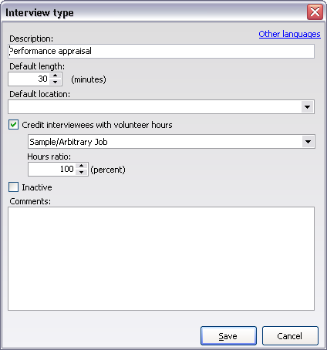The height and width of the screenshot is (350, 327).
Task: Click into the Description text field
Action: [161, 51]
